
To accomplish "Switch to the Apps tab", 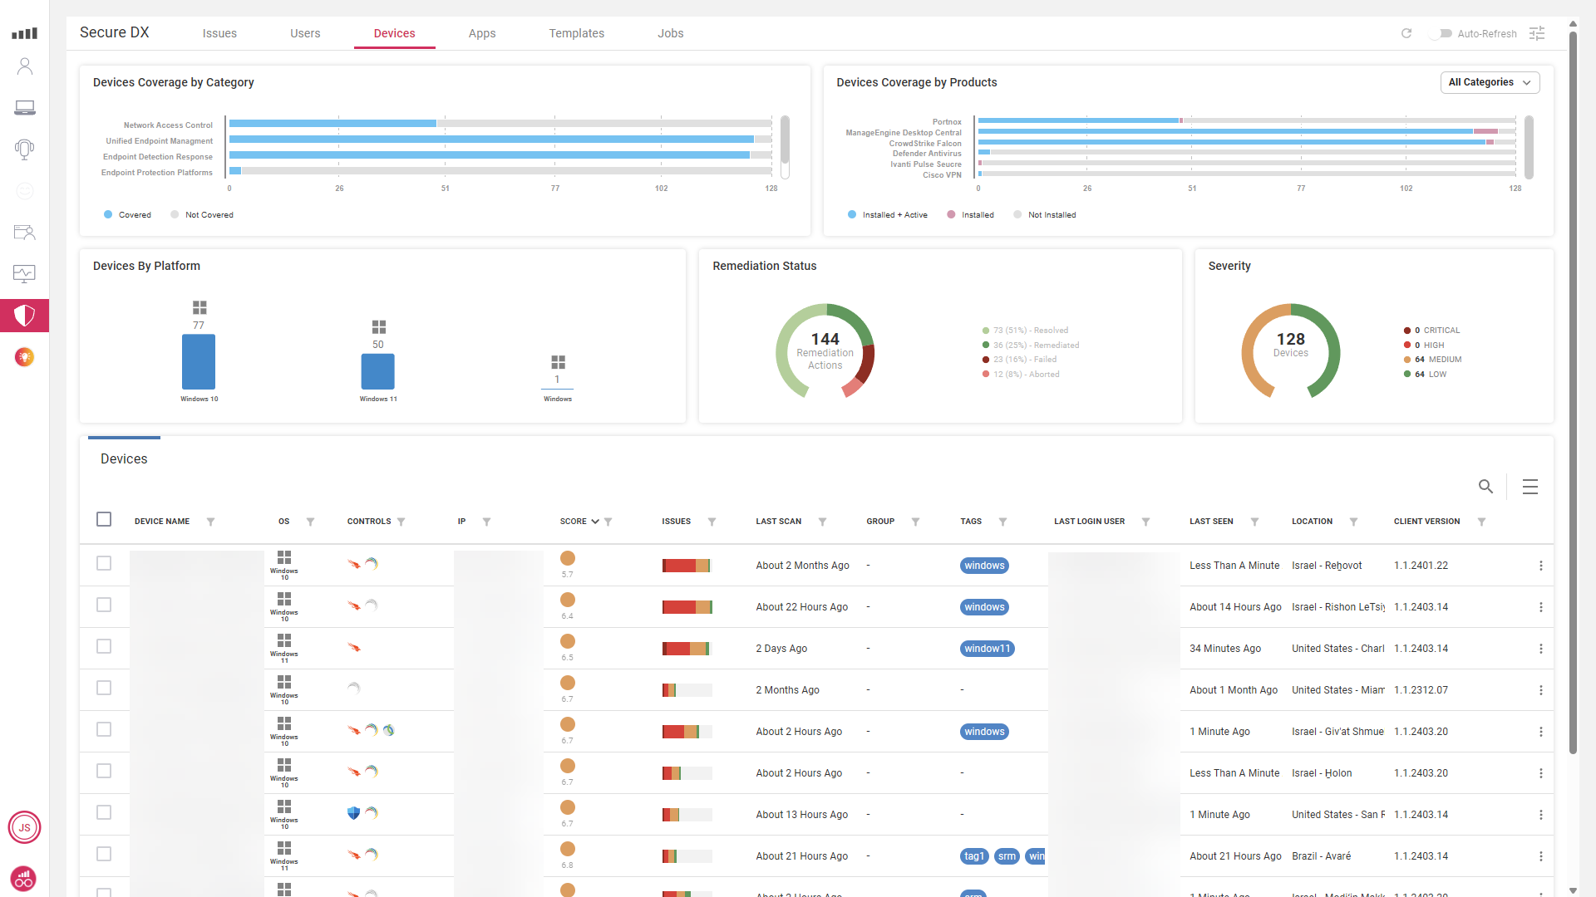I will pyautogui.click(x=482, y=33).
